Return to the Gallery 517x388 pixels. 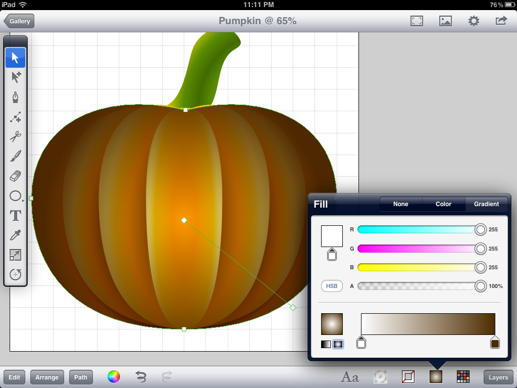19,21
